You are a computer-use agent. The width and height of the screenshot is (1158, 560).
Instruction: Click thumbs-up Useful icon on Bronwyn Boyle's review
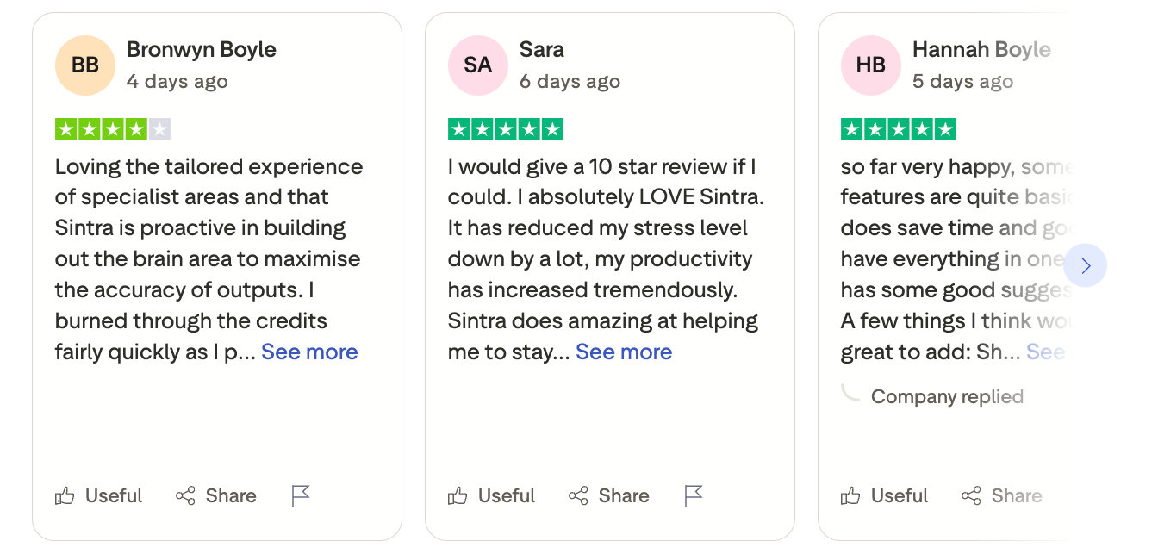(x=65, y=496)
